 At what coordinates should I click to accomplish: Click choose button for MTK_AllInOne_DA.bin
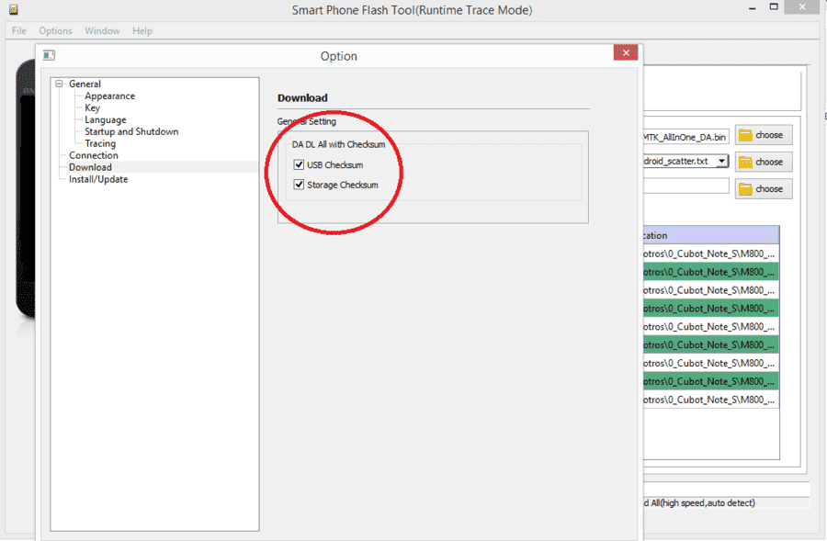[764, 136]
